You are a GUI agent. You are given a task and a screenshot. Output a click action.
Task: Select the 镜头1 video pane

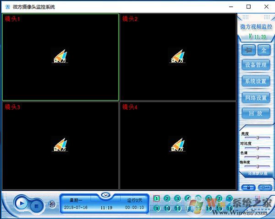click(60, 57)
